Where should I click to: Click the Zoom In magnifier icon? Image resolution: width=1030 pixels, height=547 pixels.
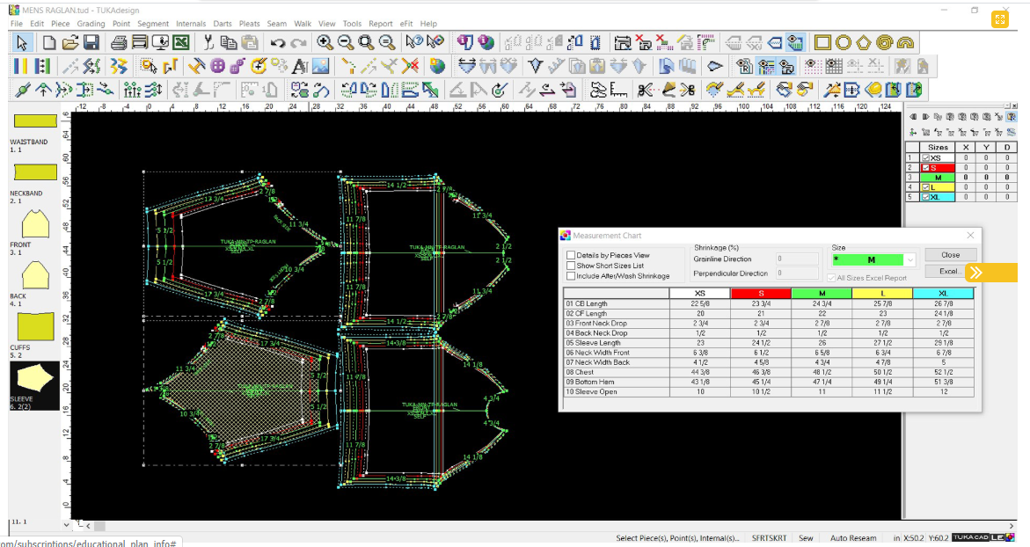coord(325,42)
